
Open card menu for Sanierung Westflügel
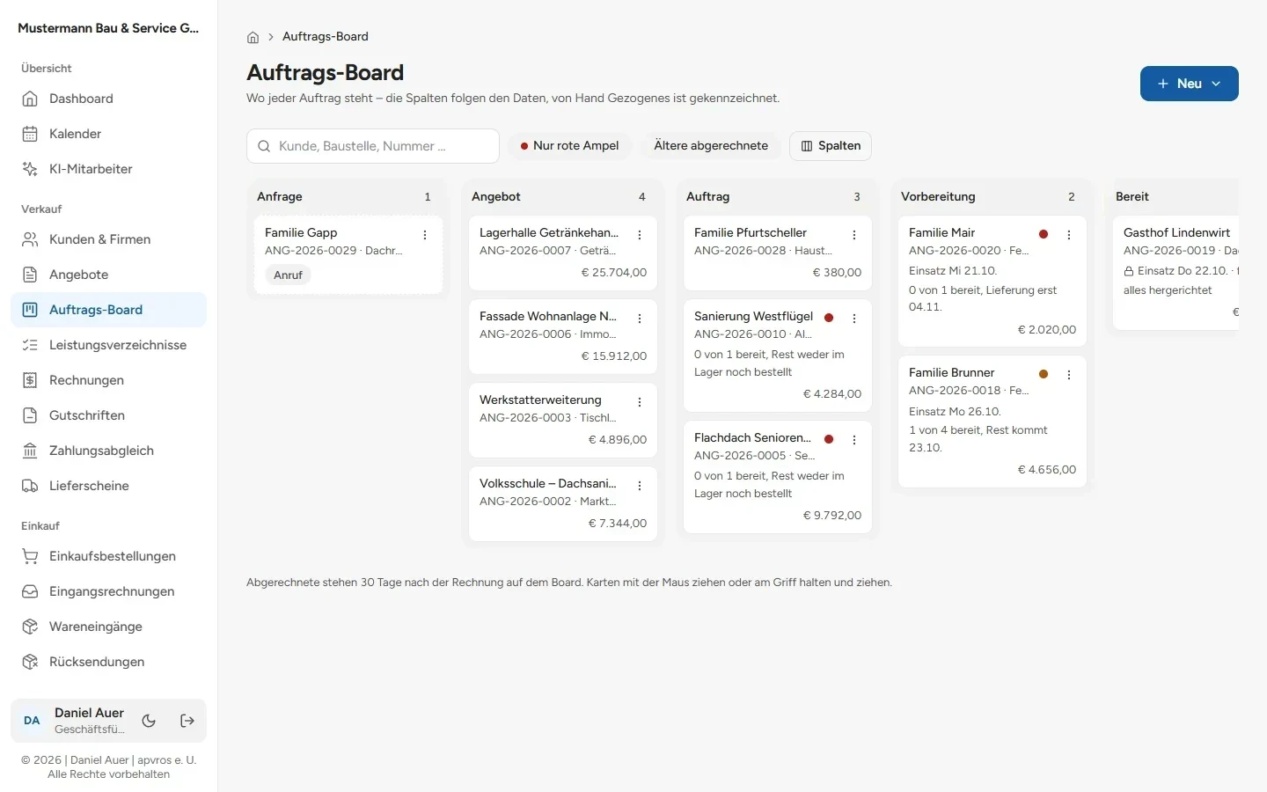point(854,319)
